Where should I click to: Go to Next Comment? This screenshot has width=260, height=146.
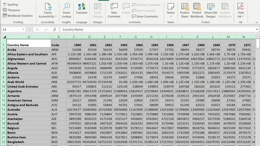pyautogui.click(x=144, y=11)
